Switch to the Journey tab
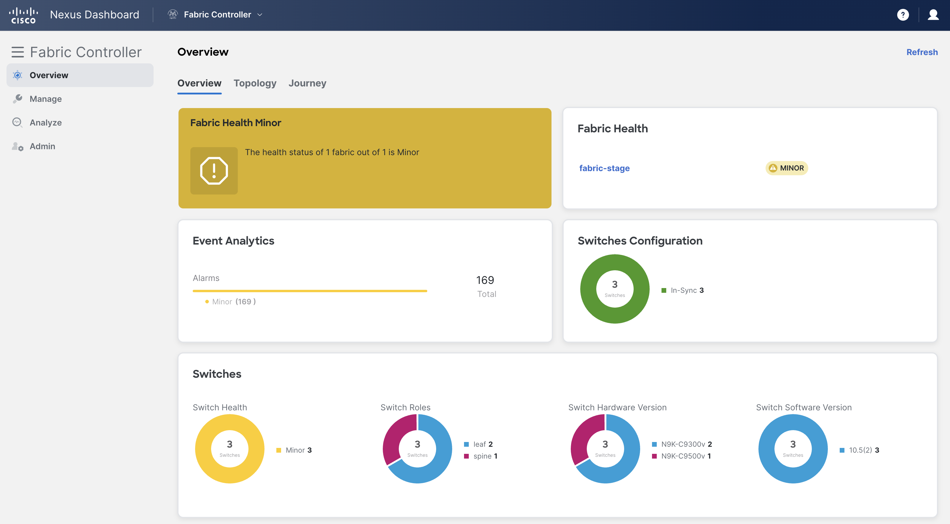The height and width of the screenshot is (524, 950). point(307,83)
